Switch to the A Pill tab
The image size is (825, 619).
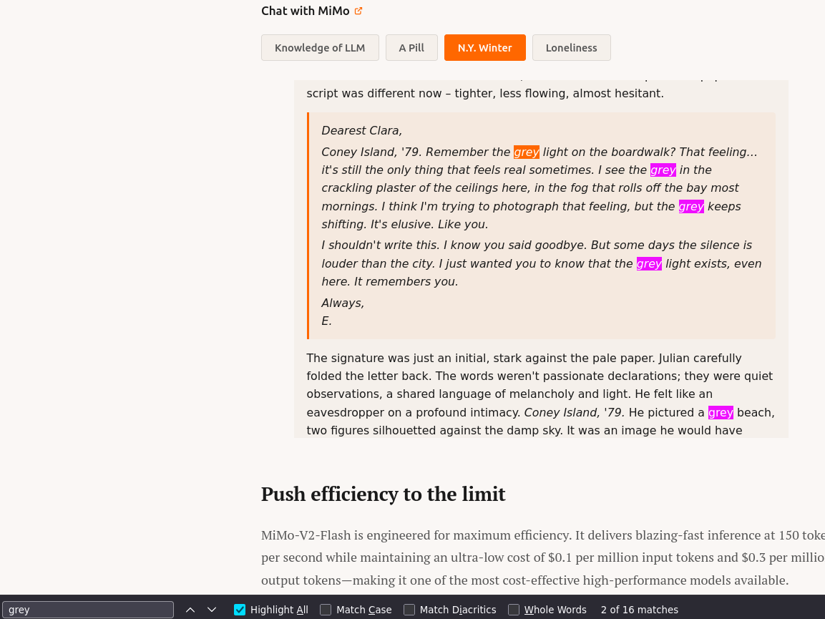(411, 48)
